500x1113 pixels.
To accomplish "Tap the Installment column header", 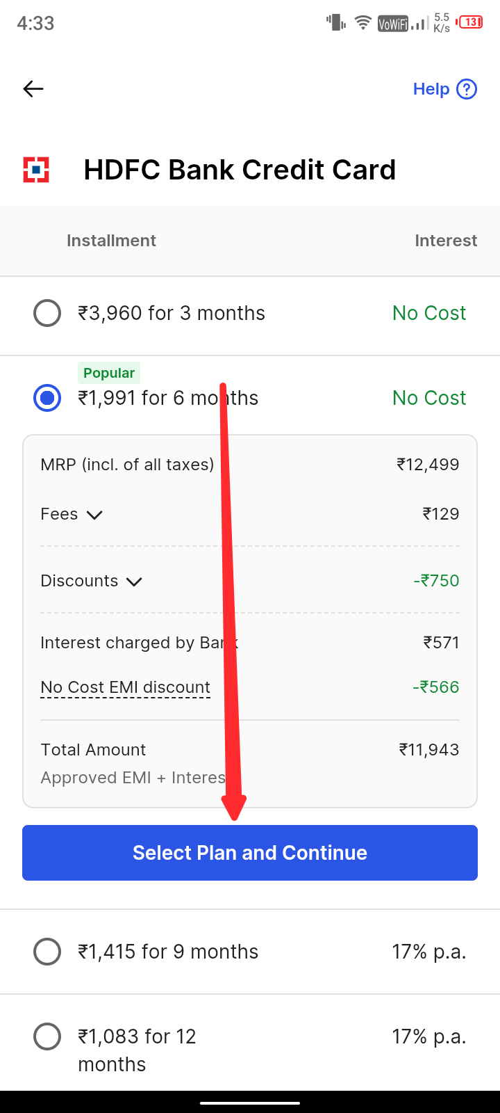I will click(111, 241).
